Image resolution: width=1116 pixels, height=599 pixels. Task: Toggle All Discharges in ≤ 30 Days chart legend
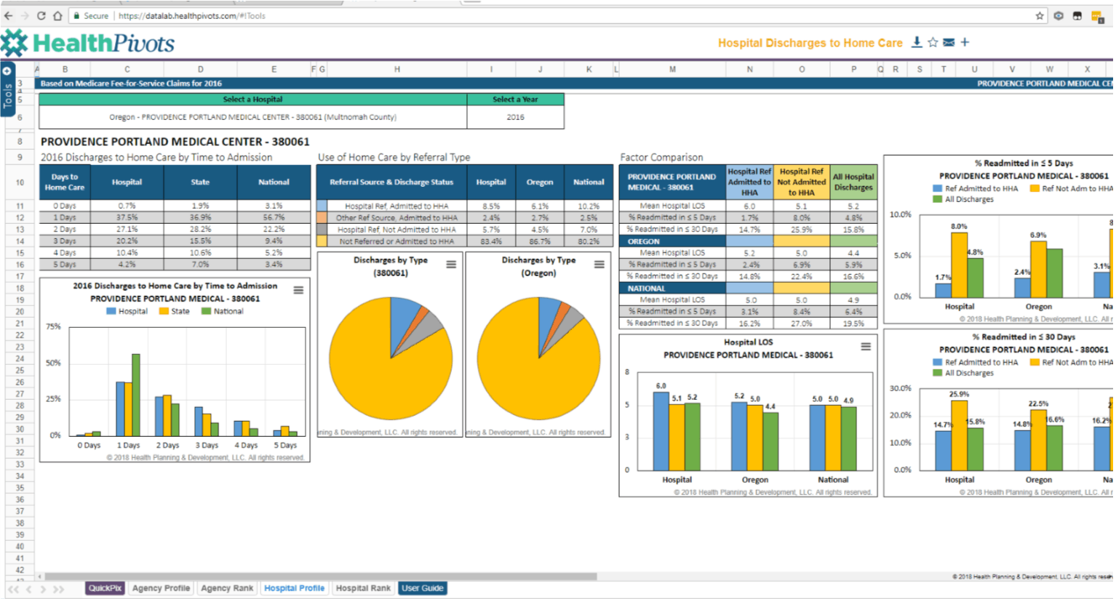click(963, 373)
